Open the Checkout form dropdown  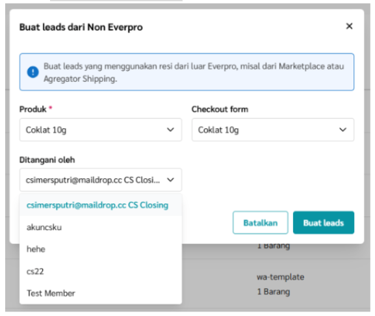[x=273, y=129]
